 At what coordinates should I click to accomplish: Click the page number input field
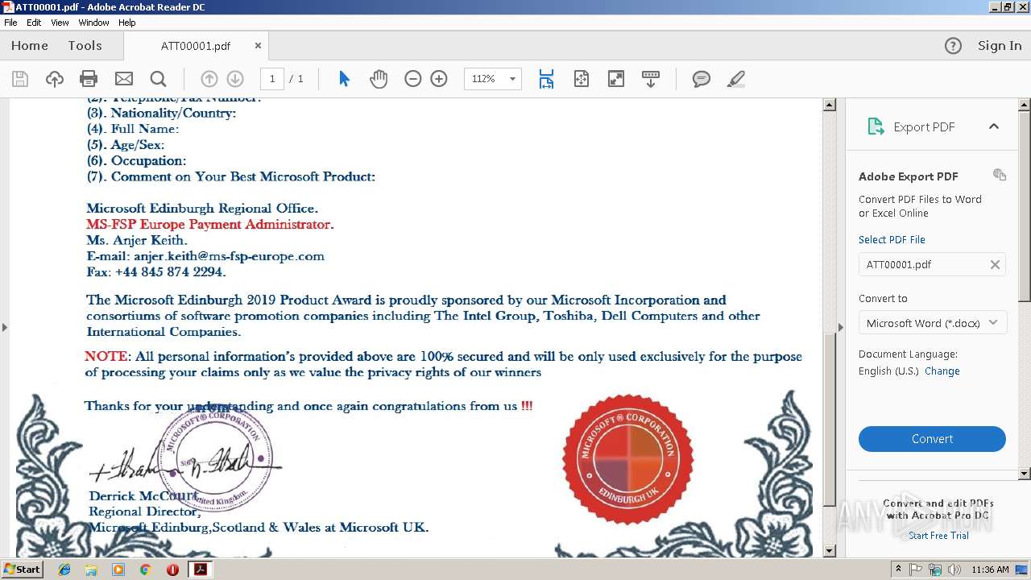tap(272, 79)
